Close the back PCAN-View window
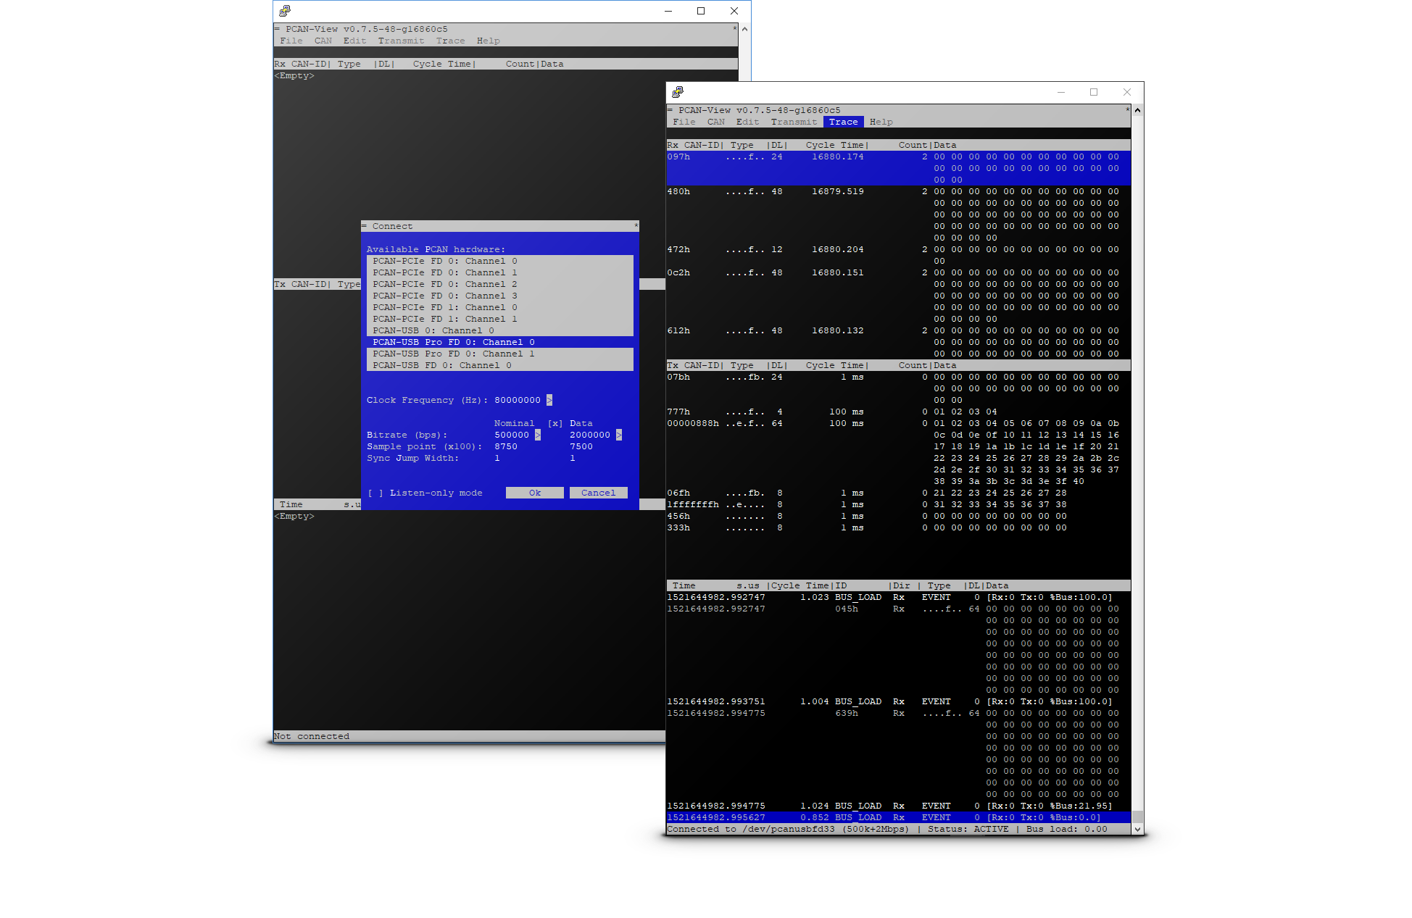 [x=734, y=11]
